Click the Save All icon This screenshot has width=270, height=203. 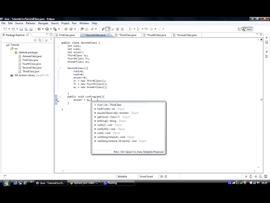pos(26,29)
